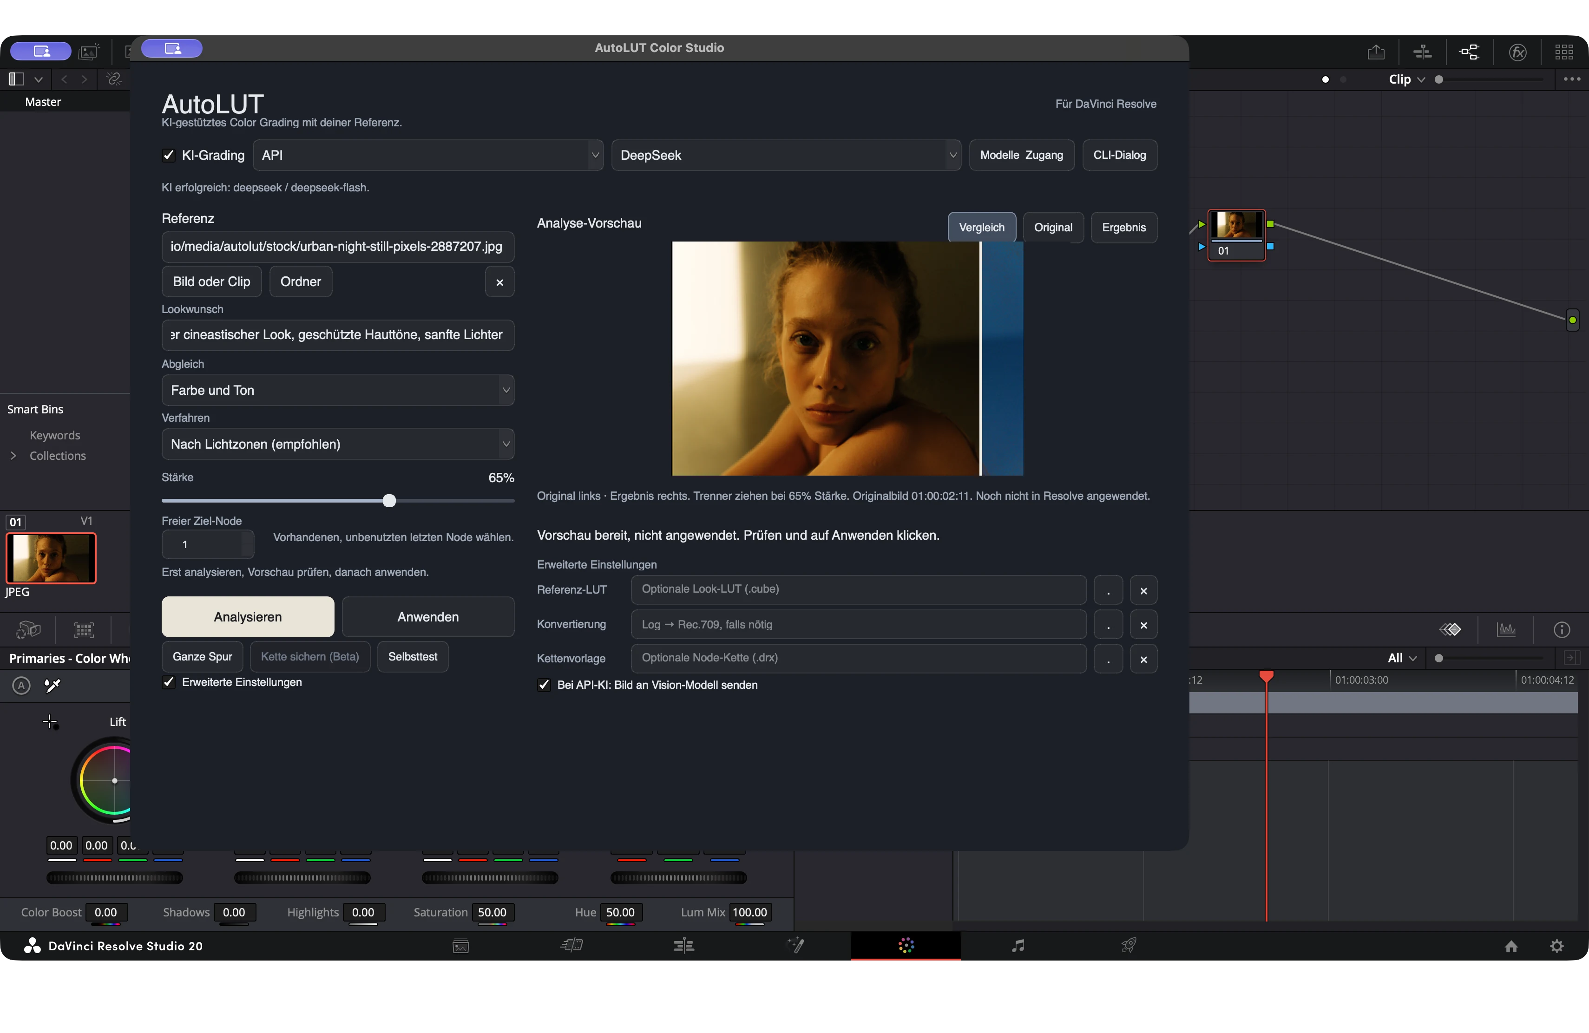
Task: Open the keyframes diamond icon
Action: tap(1450, 629)
